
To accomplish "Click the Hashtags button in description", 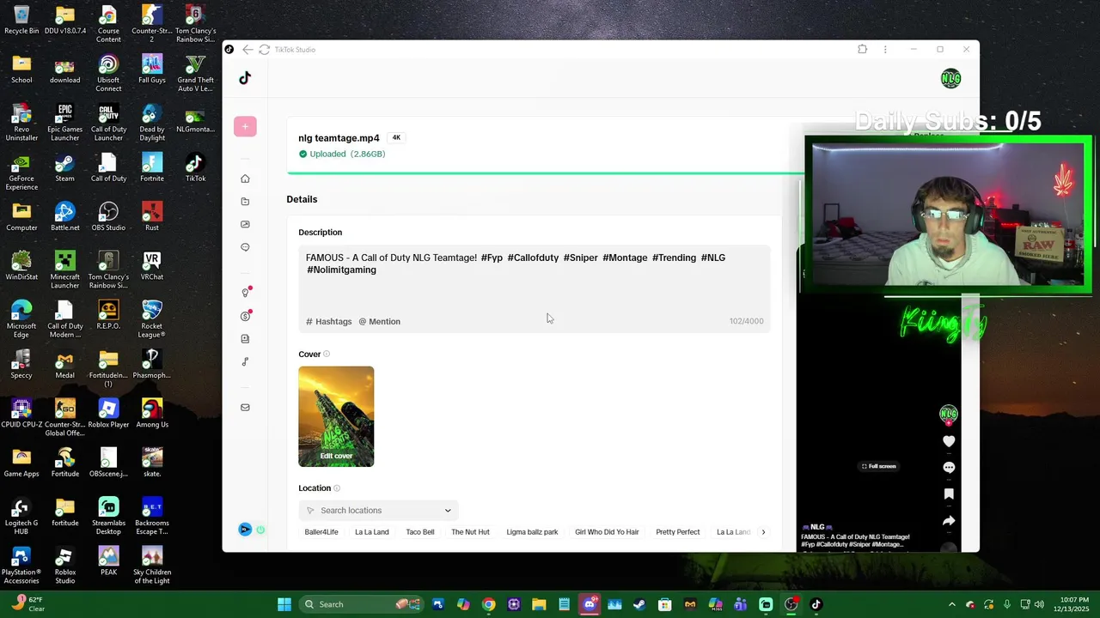I will pos(329,322).
